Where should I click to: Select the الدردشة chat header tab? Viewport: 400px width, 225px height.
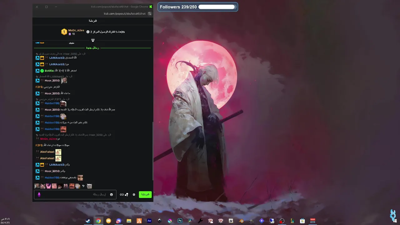tap(93, 21)
